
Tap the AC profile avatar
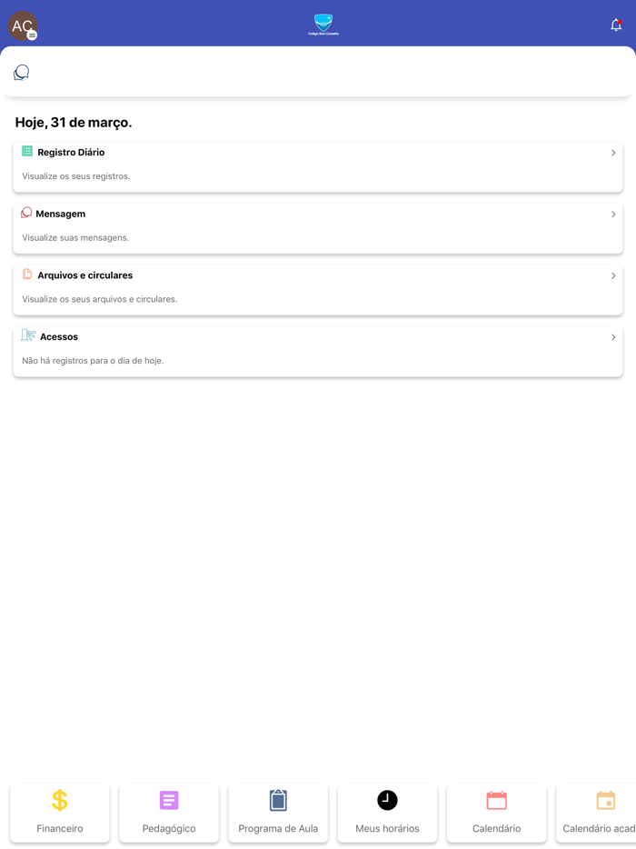click(x=23, y=26)
